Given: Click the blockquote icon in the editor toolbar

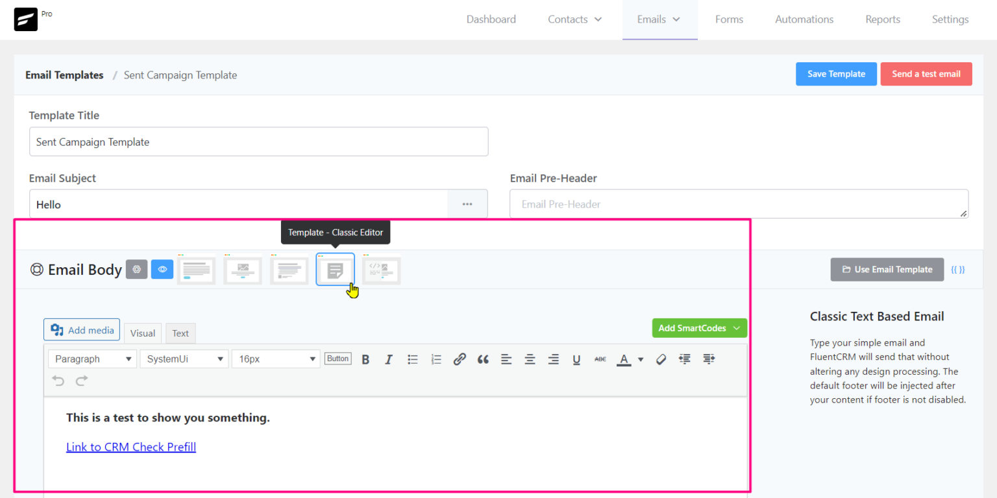Looking at the screenshot, I should click(x=483, y=359).
